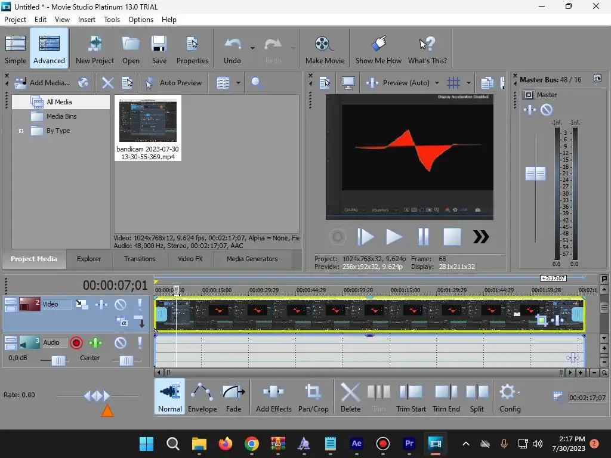Viewport: 611px width, 458px height.
Task: Undo the last action
Action: 232,49
